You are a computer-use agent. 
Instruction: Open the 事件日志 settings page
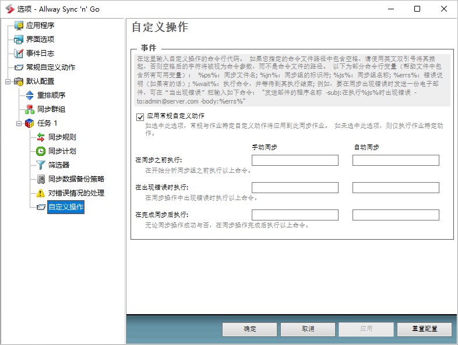(x=40, y=54)
